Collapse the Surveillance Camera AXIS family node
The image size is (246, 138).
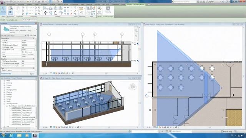click(x=7, y=106)
